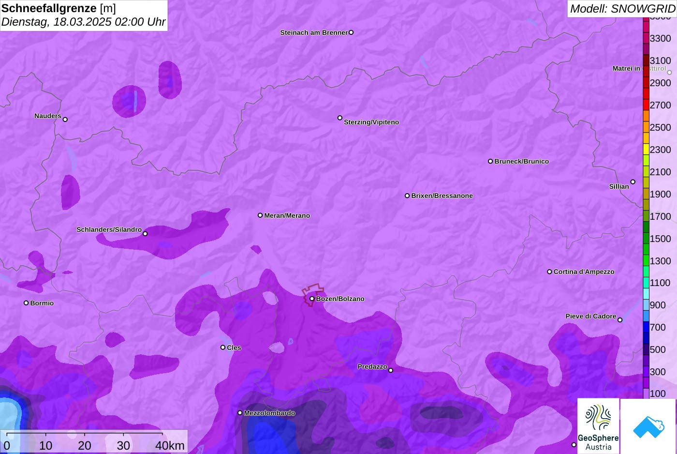Click the Nauders label text
Screen dimensions: 677x454
point(48,116)
